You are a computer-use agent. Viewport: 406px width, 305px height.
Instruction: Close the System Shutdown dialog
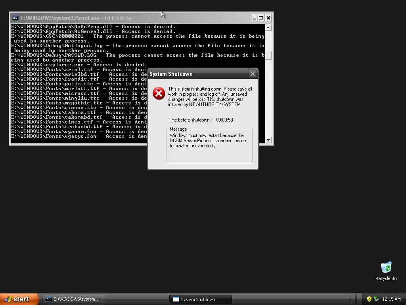point(253,74)
